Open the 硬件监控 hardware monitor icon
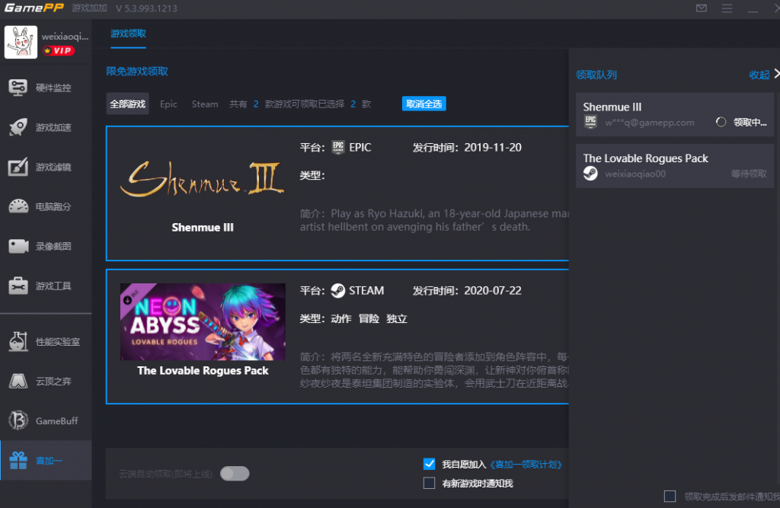The width and height of the screenshot is (780, 508). point(18,88)
